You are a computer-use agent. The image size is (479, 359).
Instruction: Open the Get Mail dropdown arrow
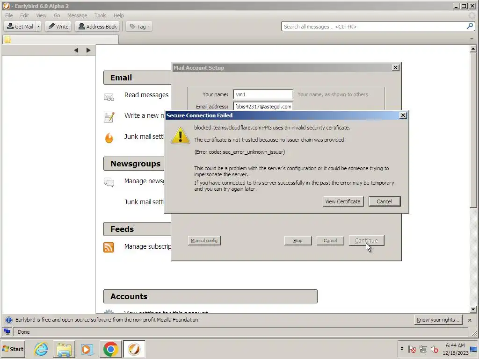38,27
